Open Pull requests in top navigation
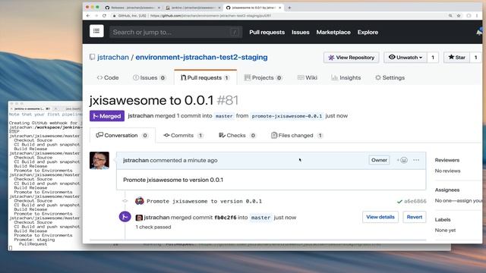Viewport: 486px width, 273px height. (267, 32)
